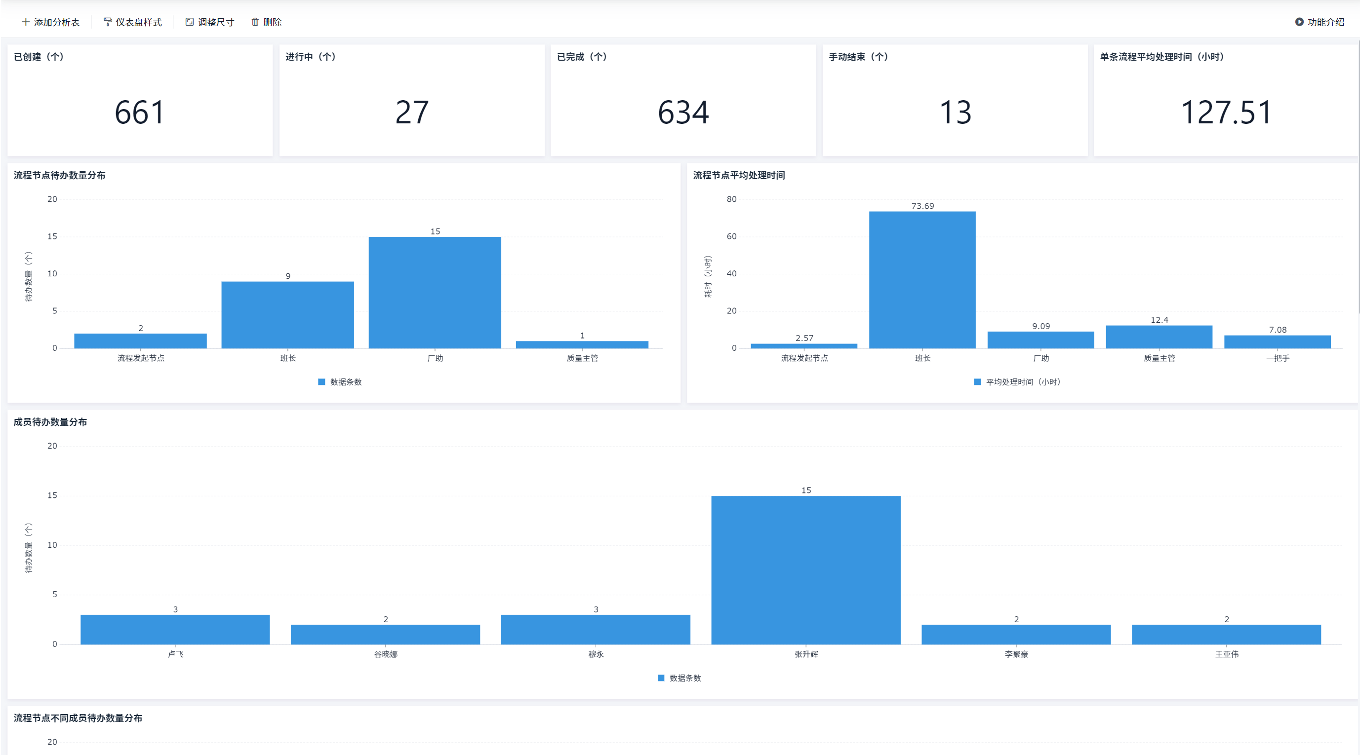The height and width of the screenshot is (755, 1360).
Task: Click the 调整尺寸 toolbar button
Action: click(209, 22)
